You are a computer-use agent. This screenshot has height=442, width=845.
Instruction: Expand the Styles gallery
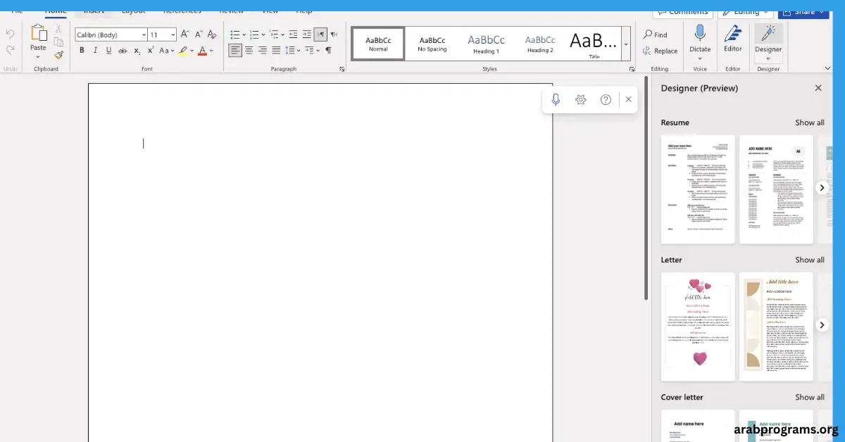click(626, 44)
